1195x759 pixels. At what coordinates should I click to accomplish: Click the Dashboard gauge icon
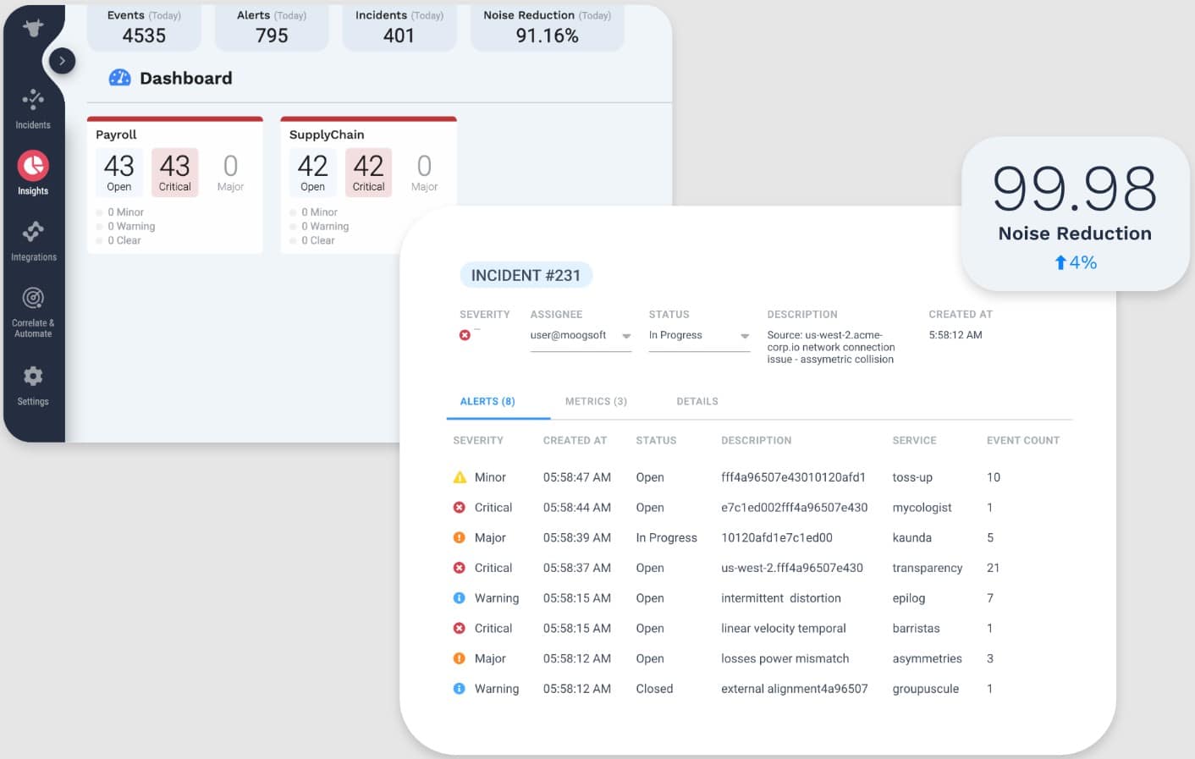(119, 78)
